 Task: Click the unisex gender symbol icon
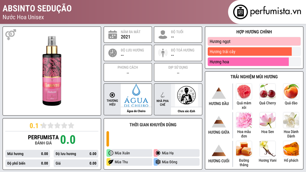pyautogui.click(x=11, y=35)
